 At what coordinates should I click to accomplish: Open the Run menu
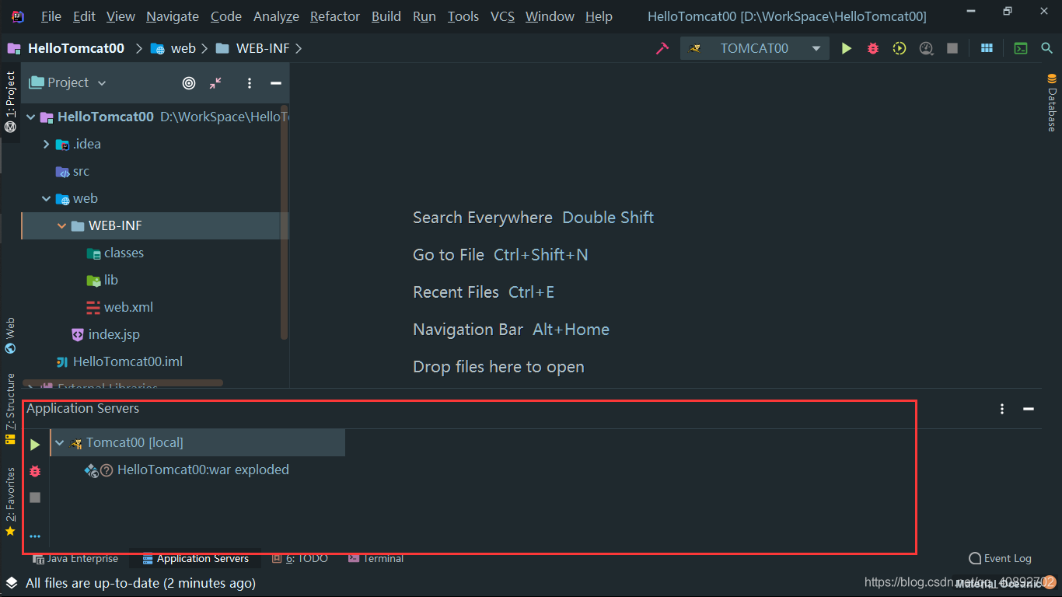click(x=424, y=16)
